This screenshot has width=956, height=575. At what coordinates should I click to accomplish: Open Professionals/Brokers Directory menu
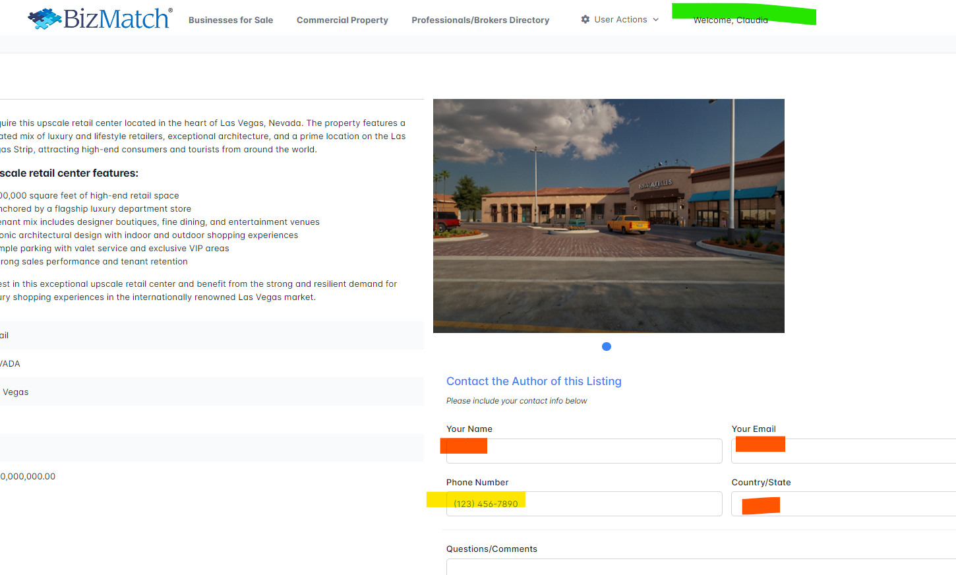(x=481, y=20)
